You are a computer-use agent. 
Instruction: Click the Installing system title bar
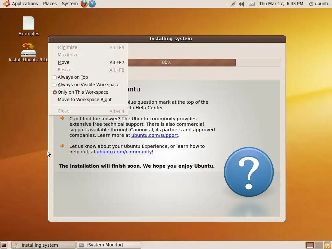167,39
